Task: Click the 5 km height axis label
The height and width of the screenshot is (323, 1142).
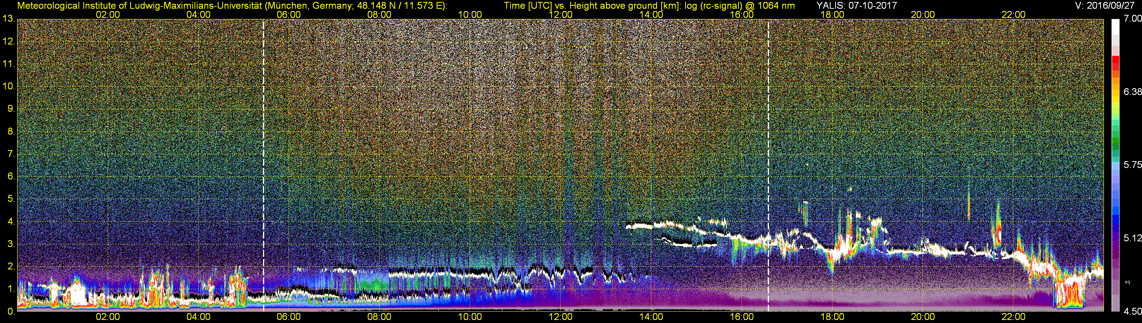Action: [x=10, y=199]
